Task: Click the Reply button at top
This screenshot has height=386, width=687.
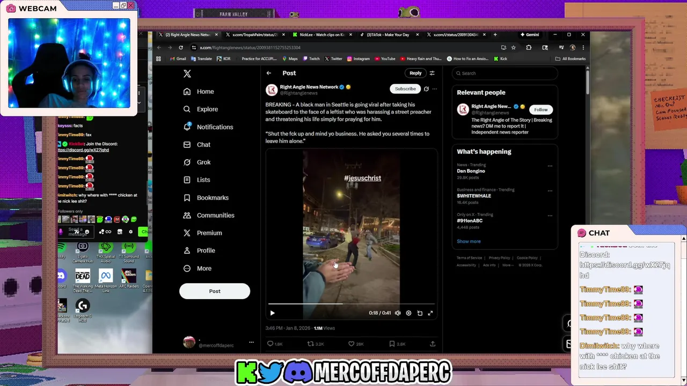Action: [x=415, y=73]
